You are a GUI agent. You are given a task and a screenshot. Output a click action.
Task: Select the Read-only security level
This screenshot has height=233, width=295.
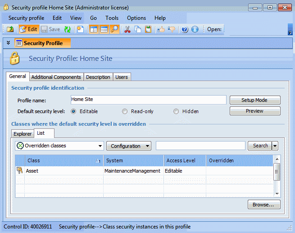125,111
